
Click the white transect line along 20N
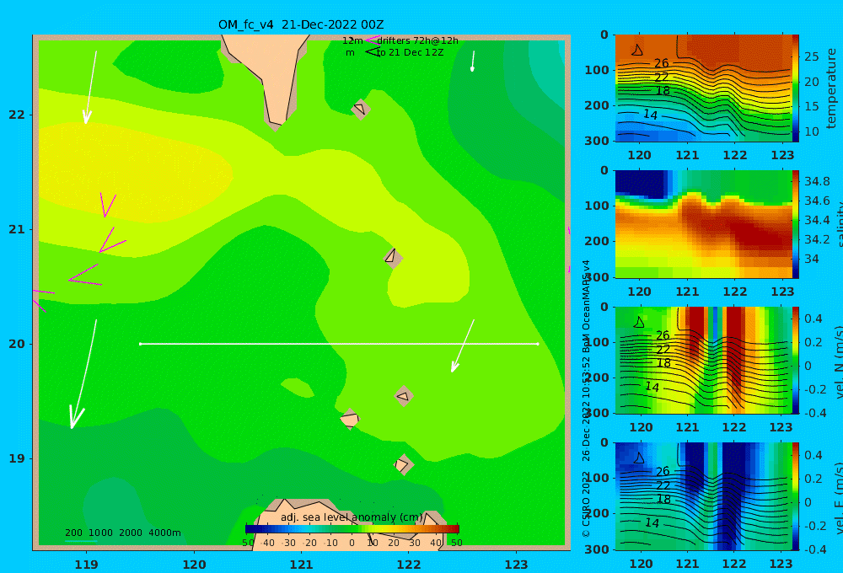coord(339,344)
